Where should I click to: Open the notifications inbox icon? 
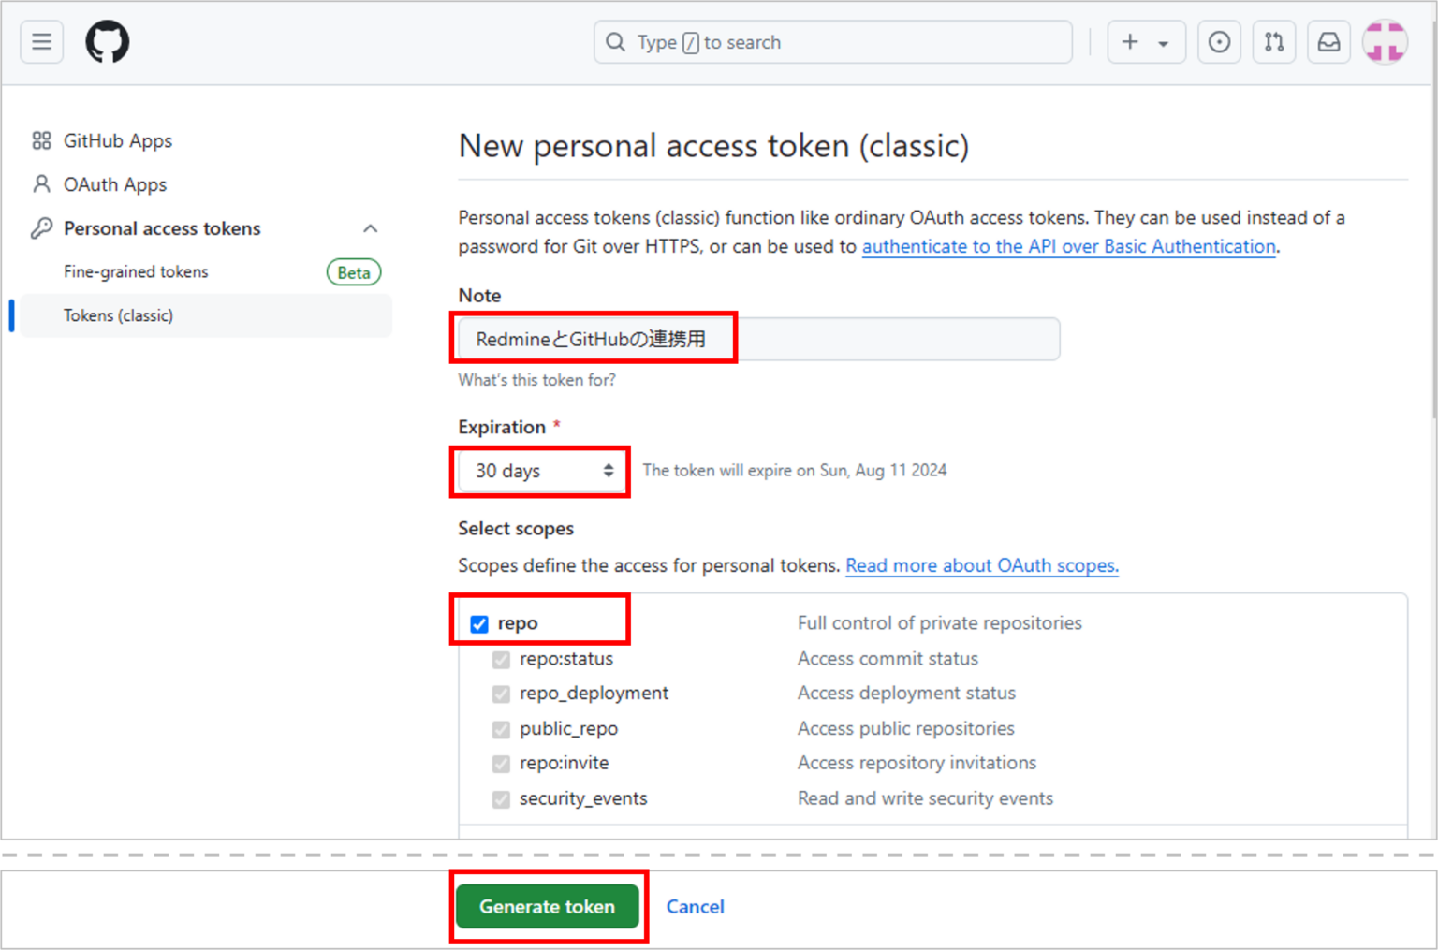pos(1329,42)
